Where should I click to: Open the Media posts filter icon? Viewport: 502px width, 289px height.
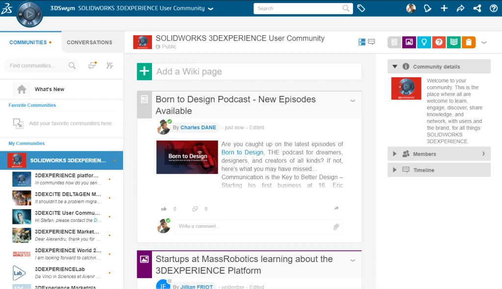(409, 42)
